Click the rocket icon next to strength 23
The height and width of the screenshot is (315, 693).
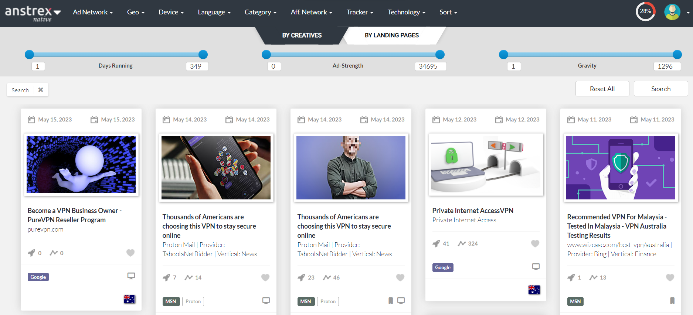tap(302, 277)
